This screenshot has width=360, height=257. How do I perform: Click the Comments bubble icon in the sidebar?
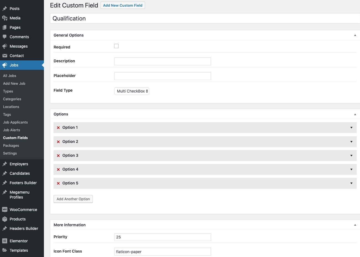[5, 37]
